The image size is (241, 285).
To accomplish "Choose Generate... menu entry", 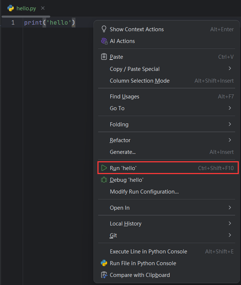I will tap(123, 152).
